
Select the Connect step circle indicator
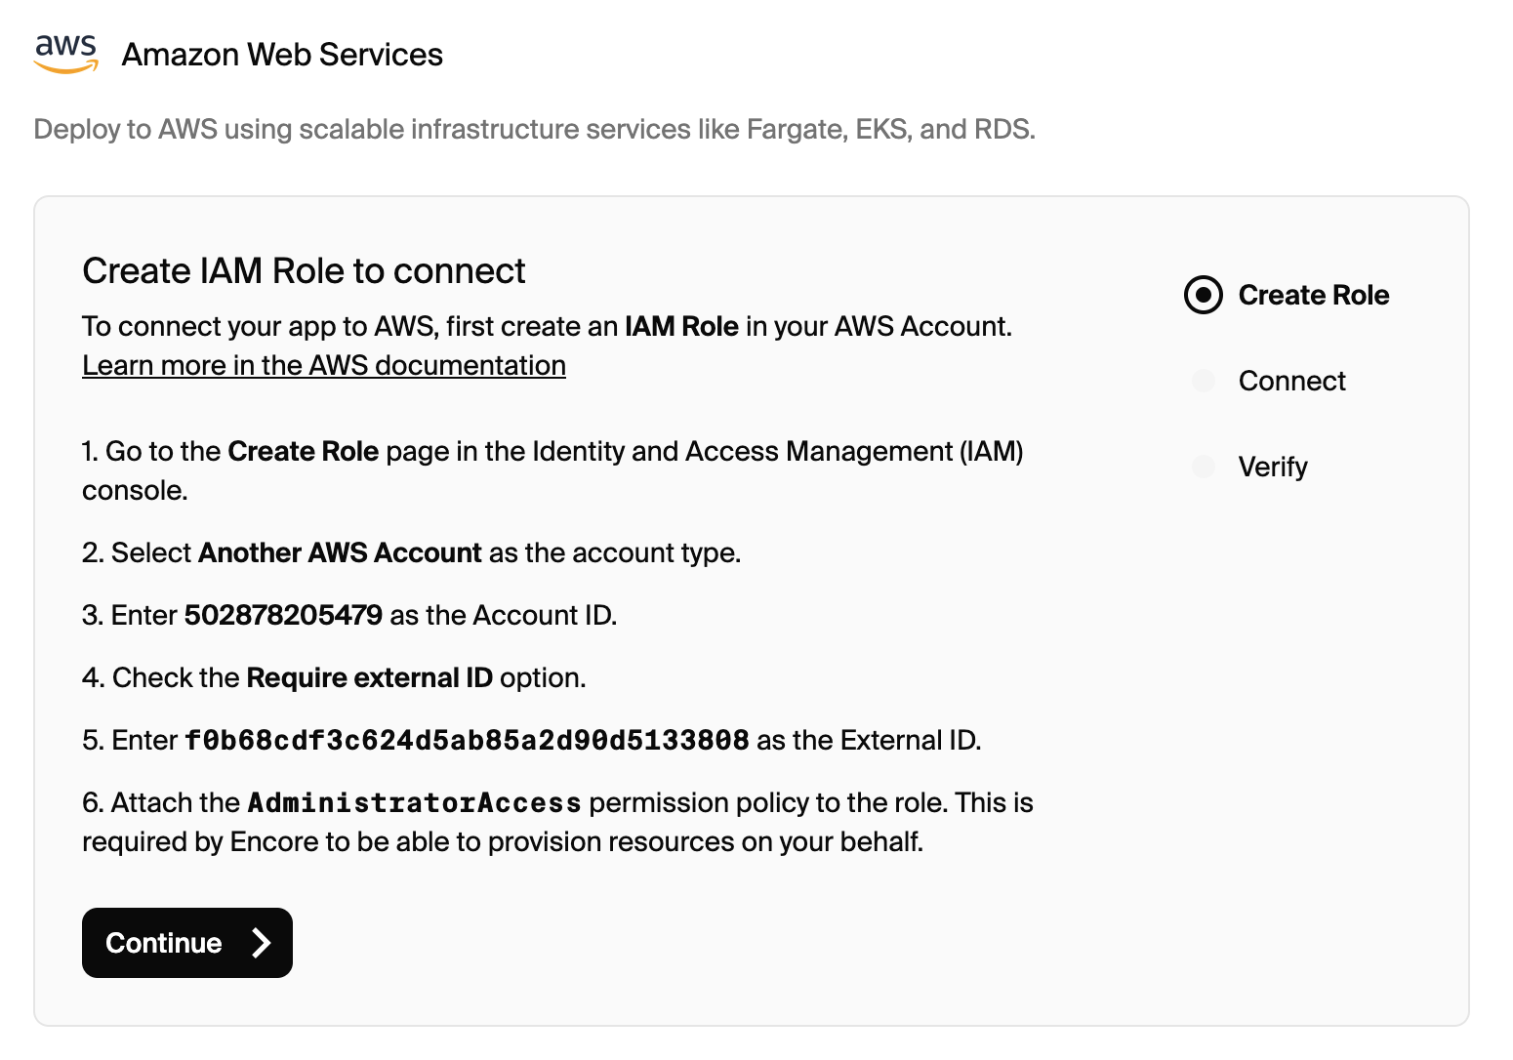click(x=1203, y=381)
